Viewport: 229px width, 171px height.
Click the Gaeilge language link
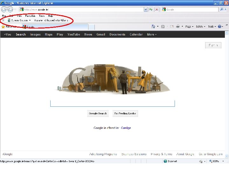point(126,128)
